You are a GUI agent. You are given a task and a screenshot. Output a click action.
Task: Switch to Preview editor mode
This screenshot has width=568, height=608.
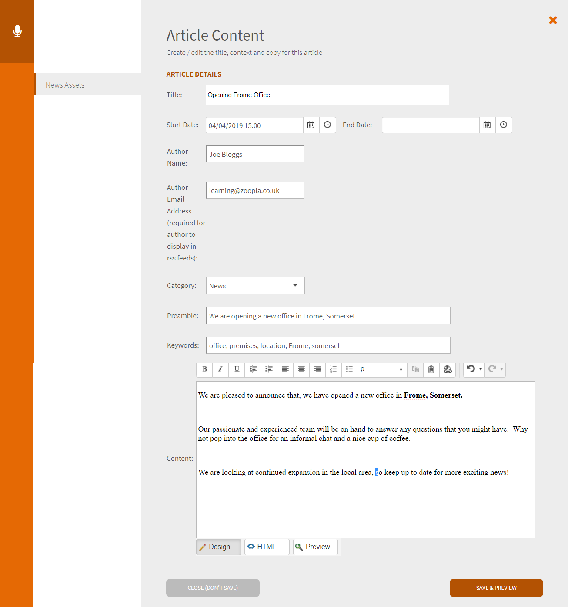click(x=315, y=547)
